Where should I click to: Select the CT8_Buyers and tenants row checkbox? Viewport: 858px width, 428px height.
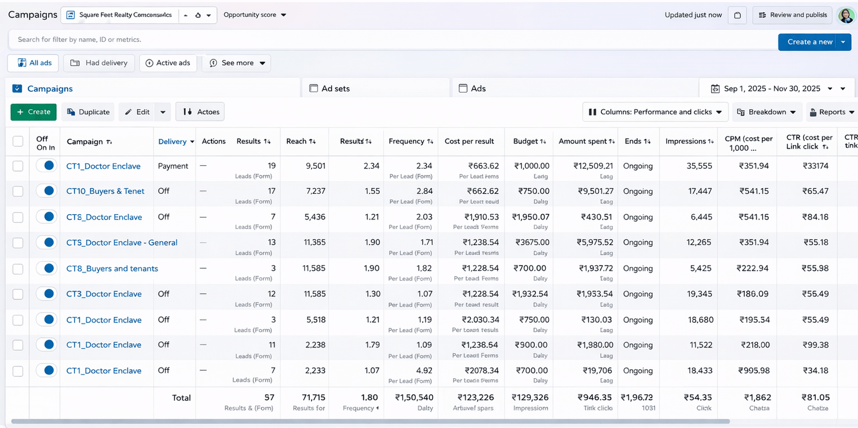[x=18, y=269]
